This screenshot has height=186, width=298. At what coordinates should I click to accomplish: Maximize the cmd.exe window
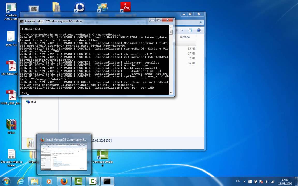click(x=159, y=20)
